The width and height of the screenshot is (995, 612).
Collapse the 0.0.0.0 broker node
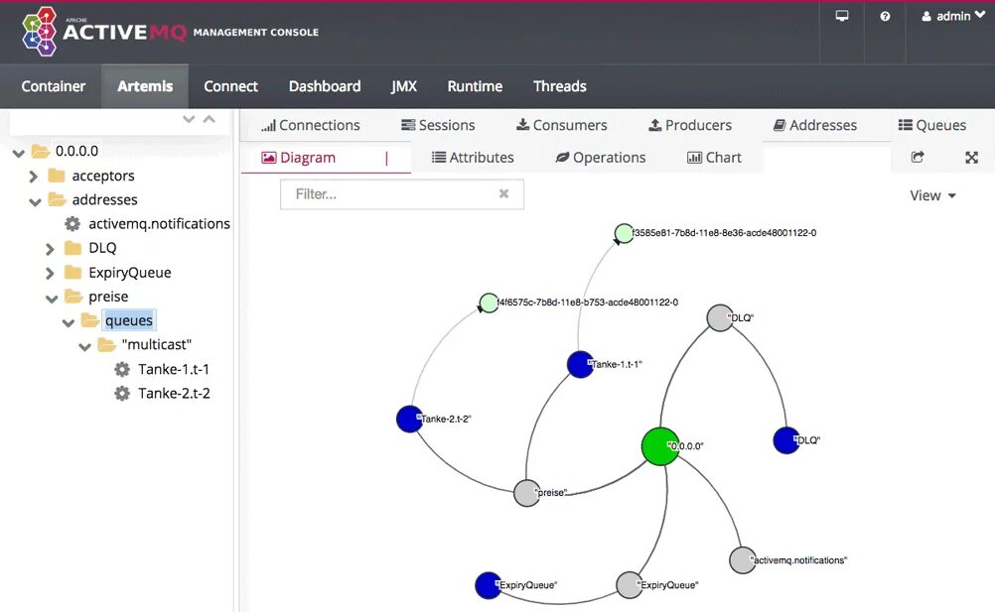(19, 153)
